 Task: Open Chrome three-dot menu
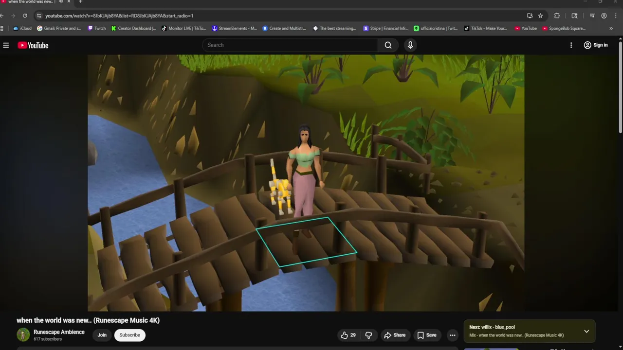[x=615, y=16]
